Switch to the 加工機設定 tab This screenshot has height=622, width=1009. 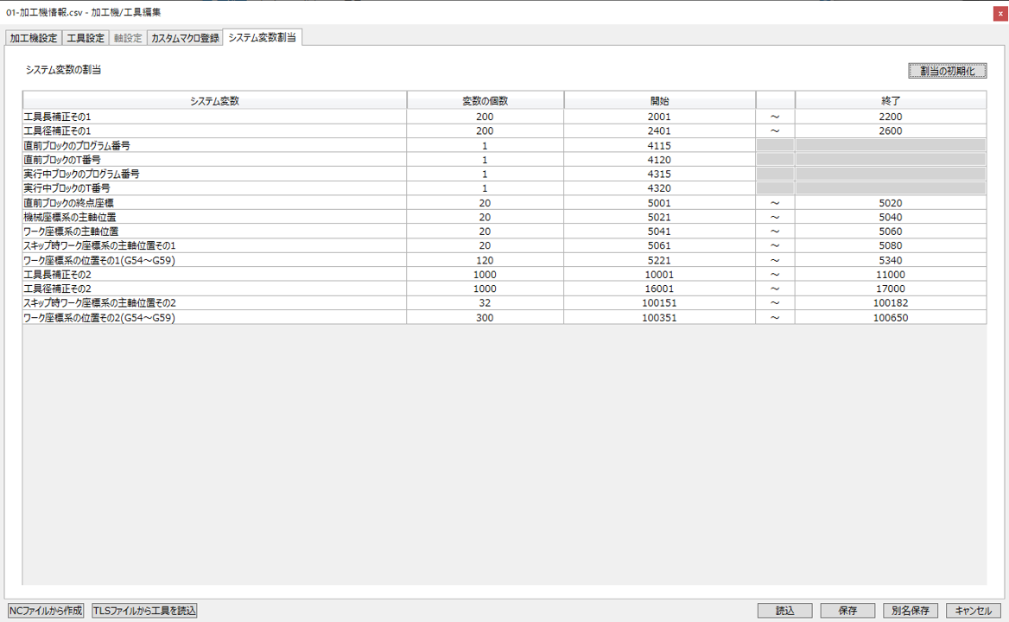point(34,38)
